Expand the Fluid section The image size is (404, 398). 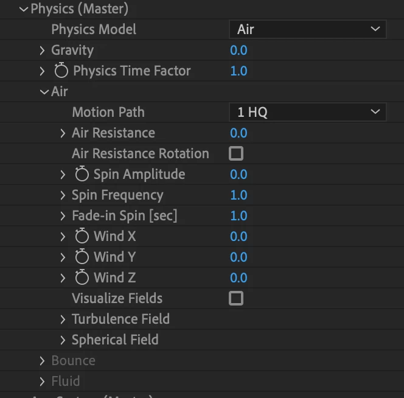click(x=42, y=381)
